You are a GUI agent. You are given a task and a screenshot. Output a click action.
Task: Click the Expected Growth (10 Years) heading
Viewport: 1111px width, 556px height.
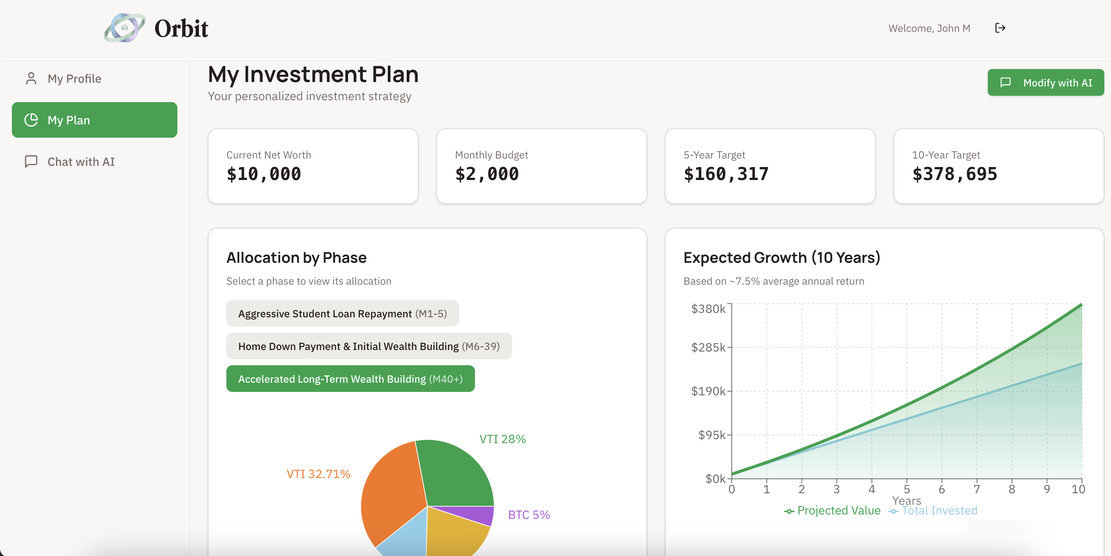tap(781, 258)
